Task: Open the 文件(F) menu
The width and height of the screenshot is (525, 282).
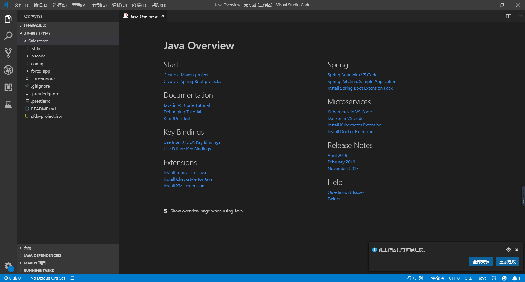Action: pos(21,5)
